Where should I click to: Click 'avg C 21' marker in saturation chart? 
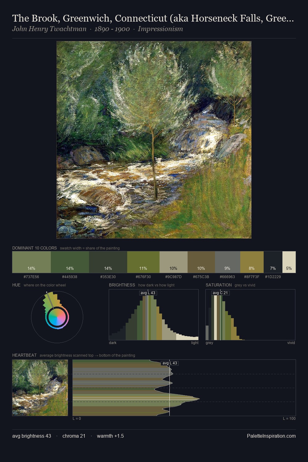pos(220,293)
